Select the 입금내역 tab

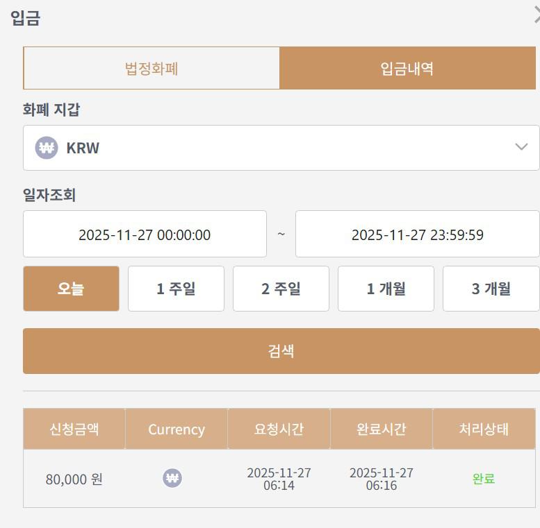point(407,68)
